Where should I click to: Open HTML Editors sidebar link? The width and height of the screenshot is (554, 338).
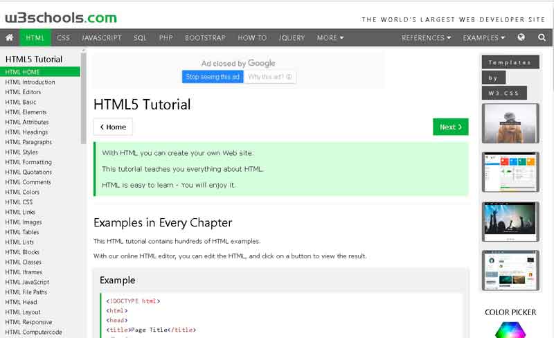point(23,92)
